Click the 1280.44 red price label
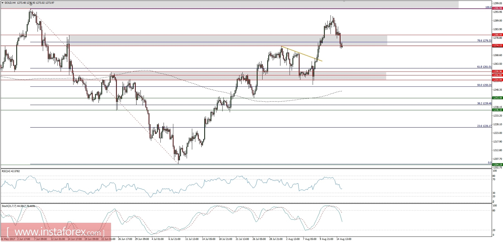 click(497, 35)
